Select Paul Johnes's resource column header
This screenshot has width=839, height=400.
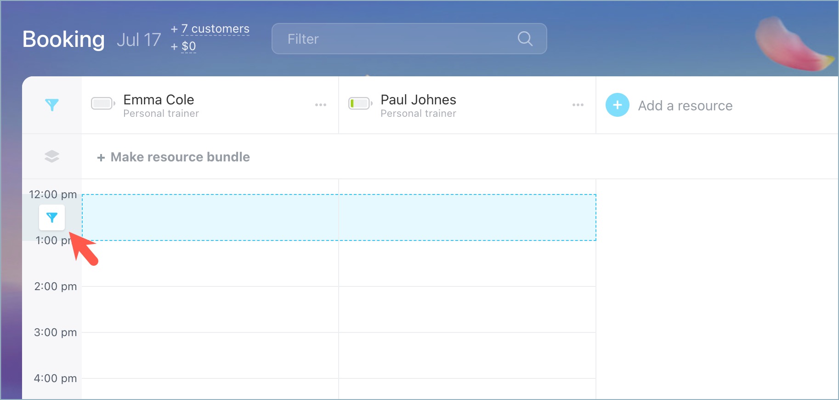418,100
